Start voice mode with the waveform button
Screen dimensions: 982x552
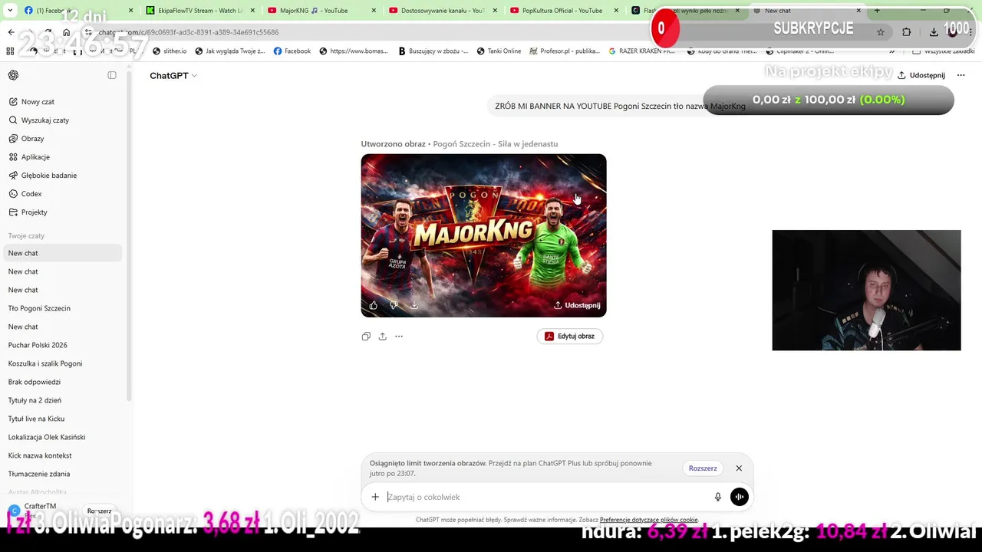[x=740, y=497]
